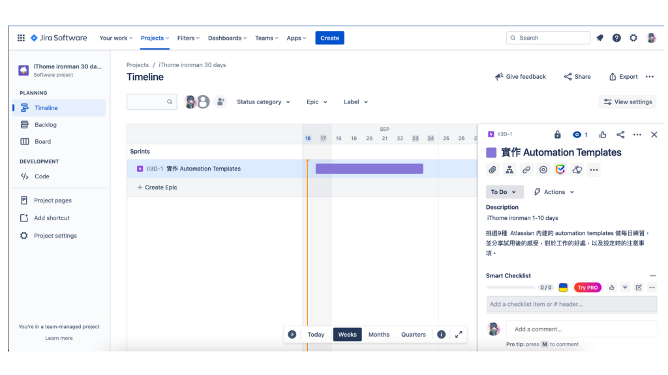This screenshot has width=668, height=375.
Task: Open the notifications bell icon
Action: [600, 38]
